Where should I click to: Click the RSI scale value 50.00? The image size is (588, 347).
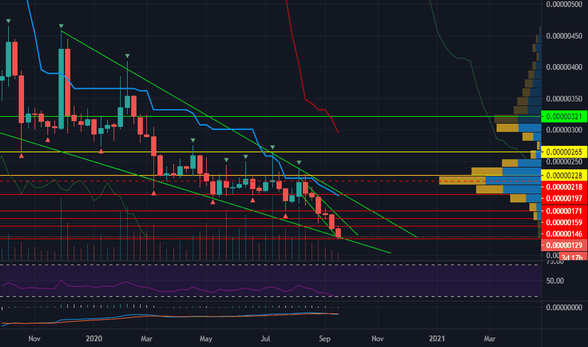(x=555, y=281)
